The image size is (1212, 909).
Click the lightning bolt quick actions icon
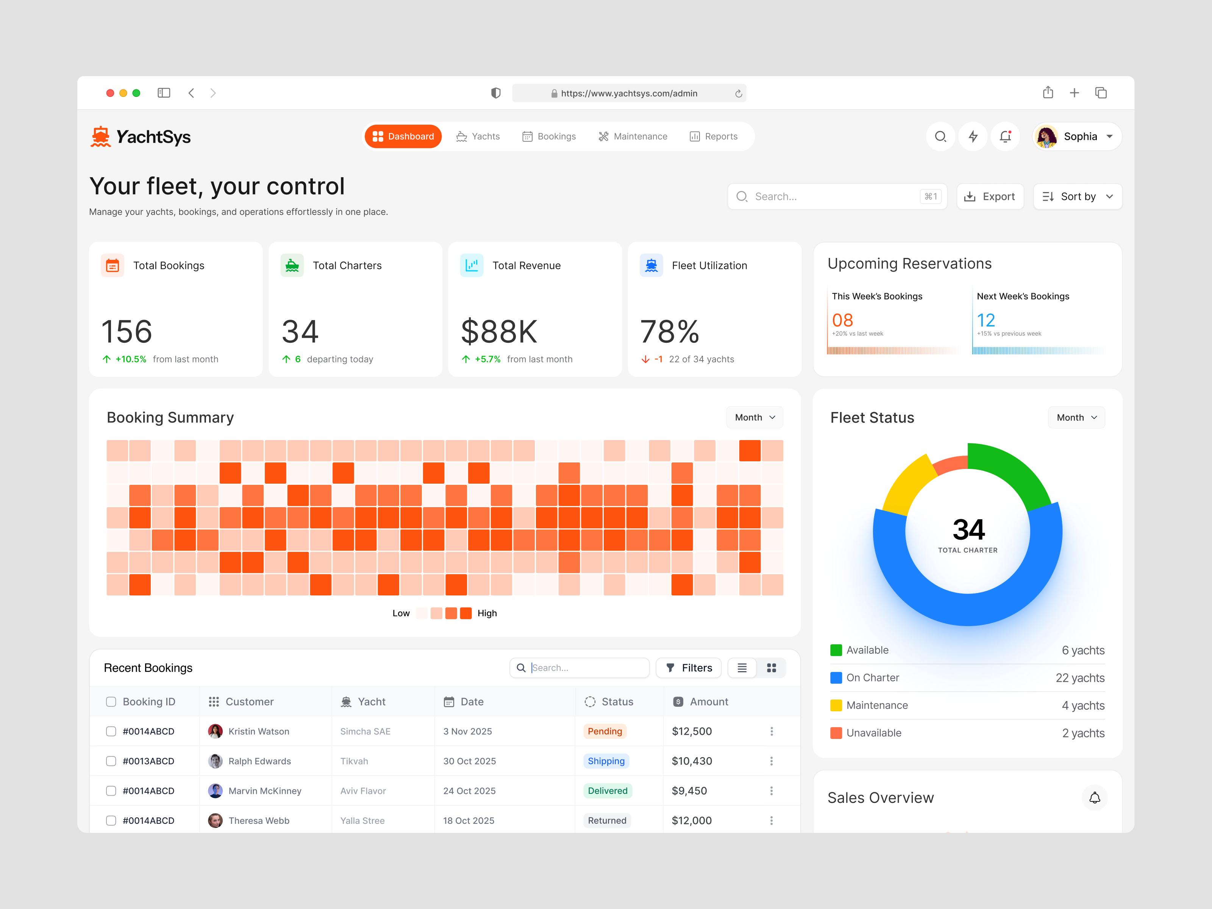click(x=973, y=136)
